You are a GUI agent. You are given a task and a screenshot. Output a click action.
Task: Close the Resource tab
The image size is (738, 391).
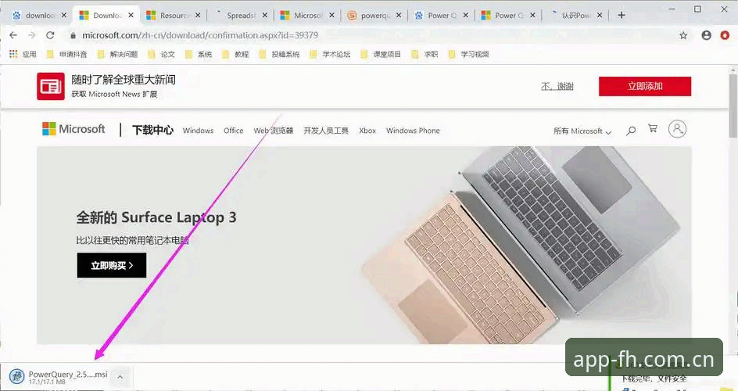point(198,15)
